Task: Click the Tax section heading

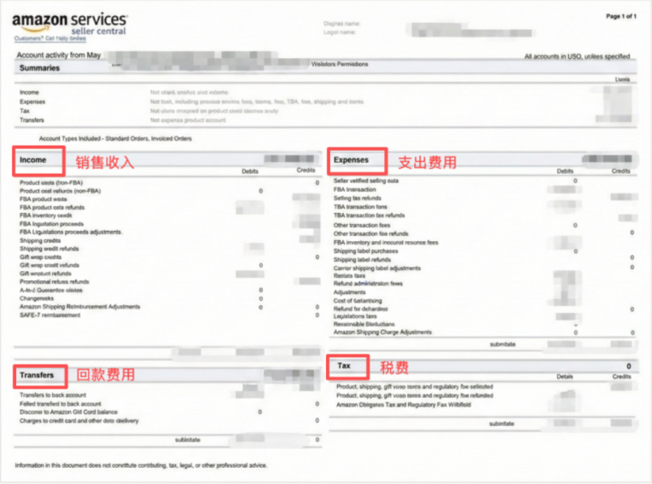Action: pyautogui.click(x=344, y=366)
